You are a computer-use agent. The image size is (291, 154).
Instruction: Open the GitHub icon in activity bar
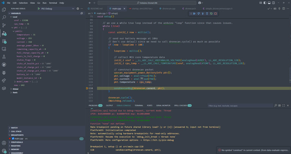pos(4,64)
